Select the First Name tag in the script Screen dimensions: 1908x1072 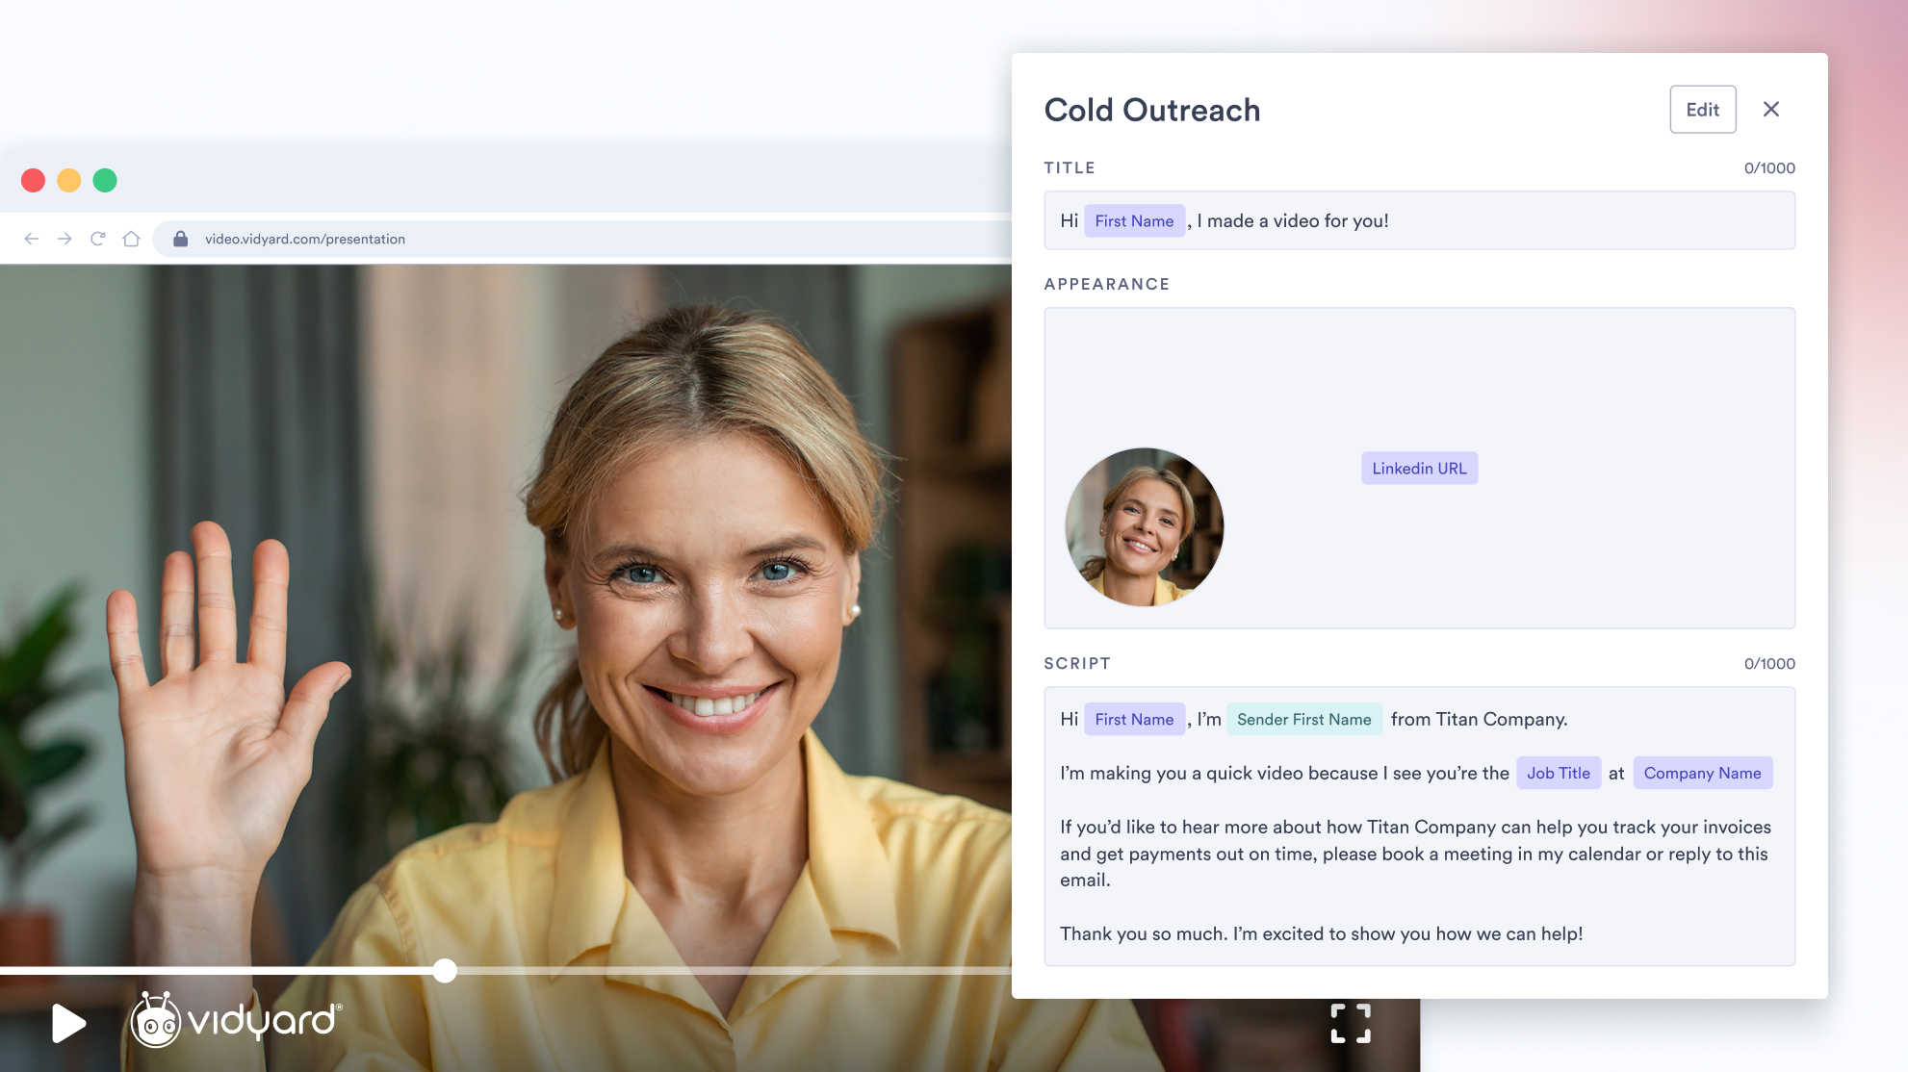(x=1134, y=719)
